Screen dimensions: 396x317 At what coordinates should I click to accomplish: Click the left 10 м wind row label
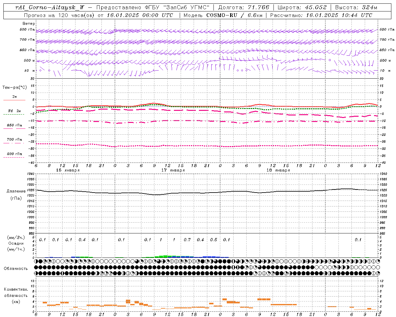[x=30, y=71]
